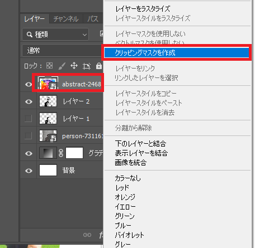This screenshot has height=248, width=255.
Task: Toggle visibility of the 背景 layer
Action: pyautogui.click(x=29, y=171)
